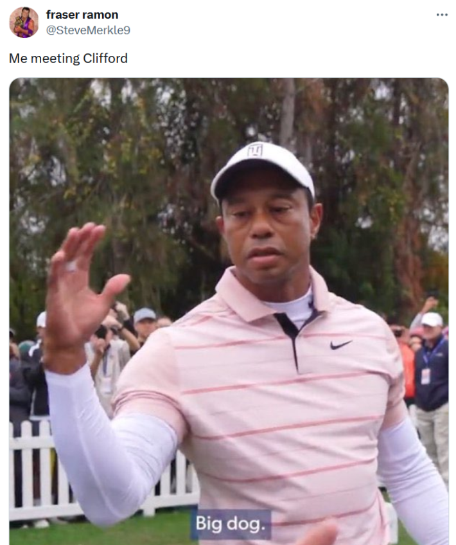
Task: Click the Nike swoosh on the shirt
Action: (x=340, y=344)
